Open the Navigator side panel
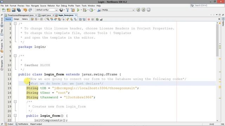This screenshot has height=126, width=225. click(x=2, y=65)
